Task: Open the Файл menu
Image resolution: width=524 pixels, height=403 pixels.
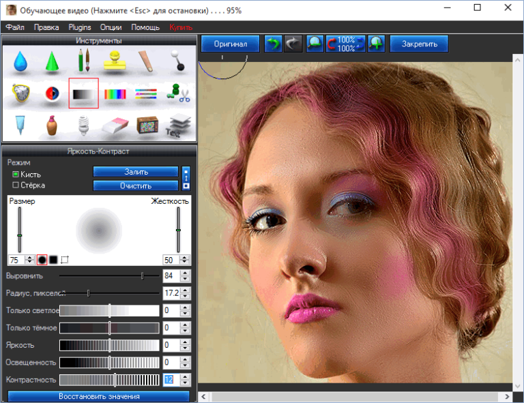Action: tap(15, 27)
